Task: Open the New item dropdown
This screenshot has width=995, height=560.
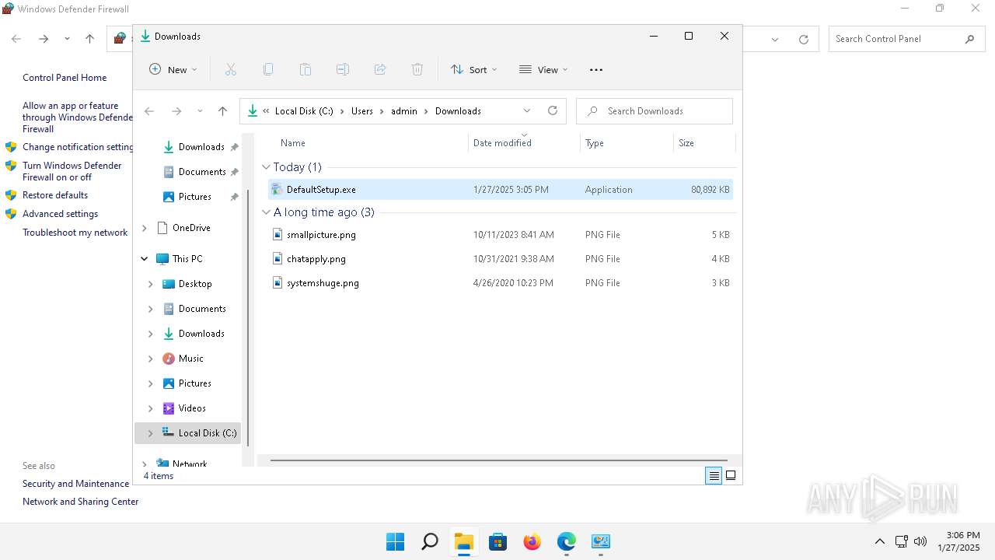Action: 173,69
